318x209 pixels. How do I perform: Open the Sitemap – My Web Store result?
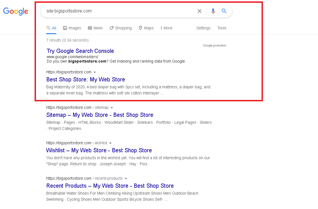pos(100,115)
